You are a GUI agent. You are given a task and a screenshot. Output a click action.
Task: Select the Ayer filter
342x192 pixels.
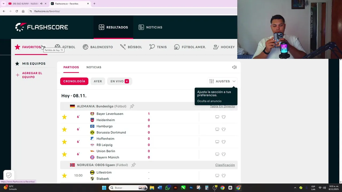(98, 81)
